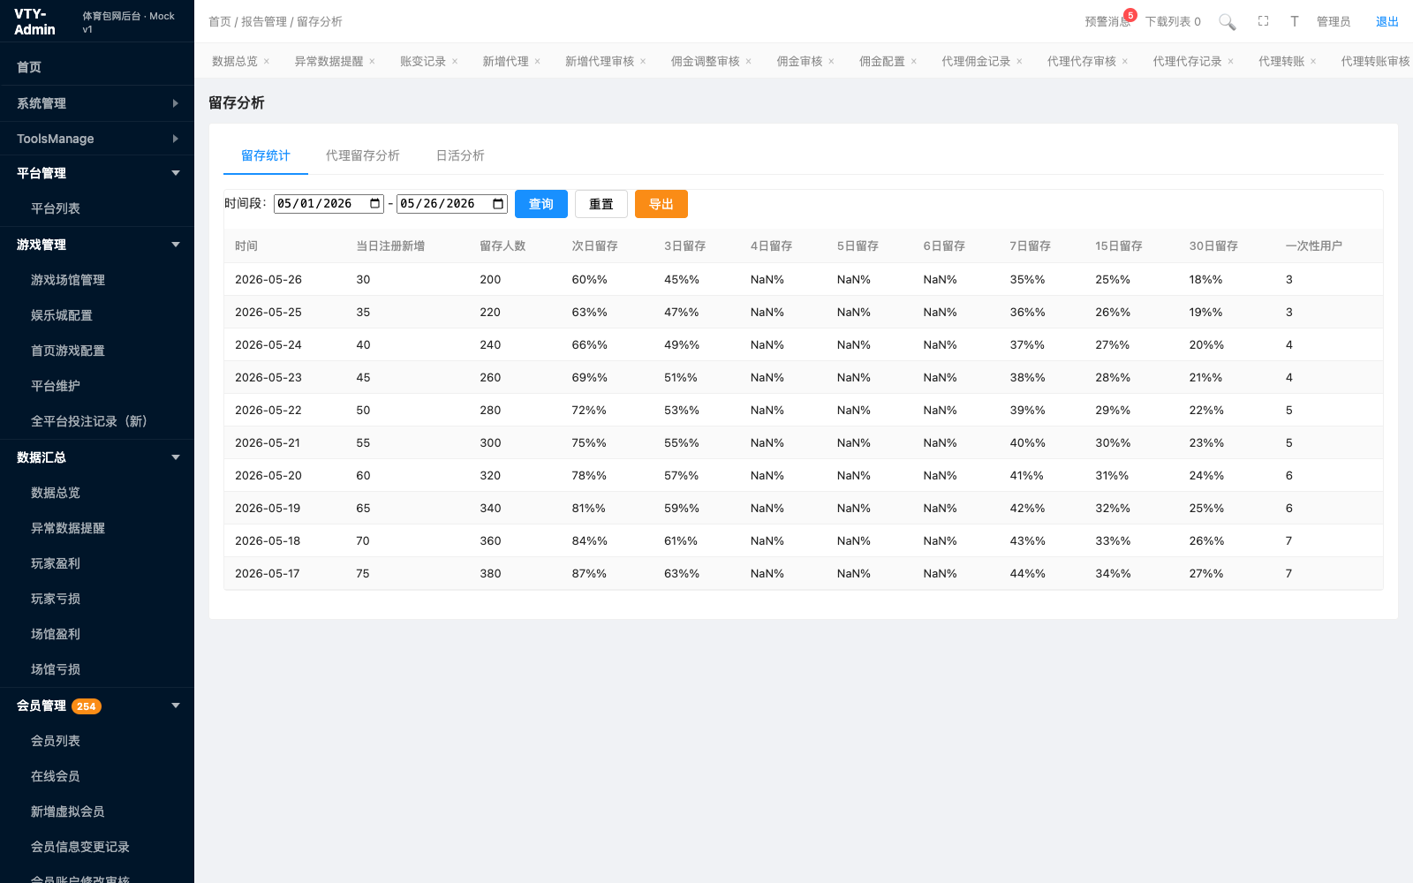Close the 代理代存记录 tab
Image resolution: width=1413 pixels, height=883 pixels.
1230,62
